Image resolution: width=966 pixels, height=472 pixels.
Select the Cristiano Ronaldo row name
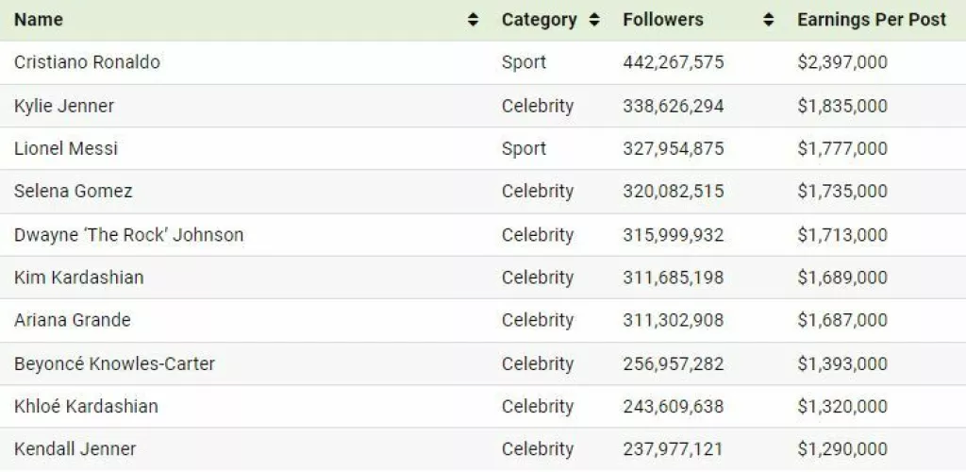point(87,62)
